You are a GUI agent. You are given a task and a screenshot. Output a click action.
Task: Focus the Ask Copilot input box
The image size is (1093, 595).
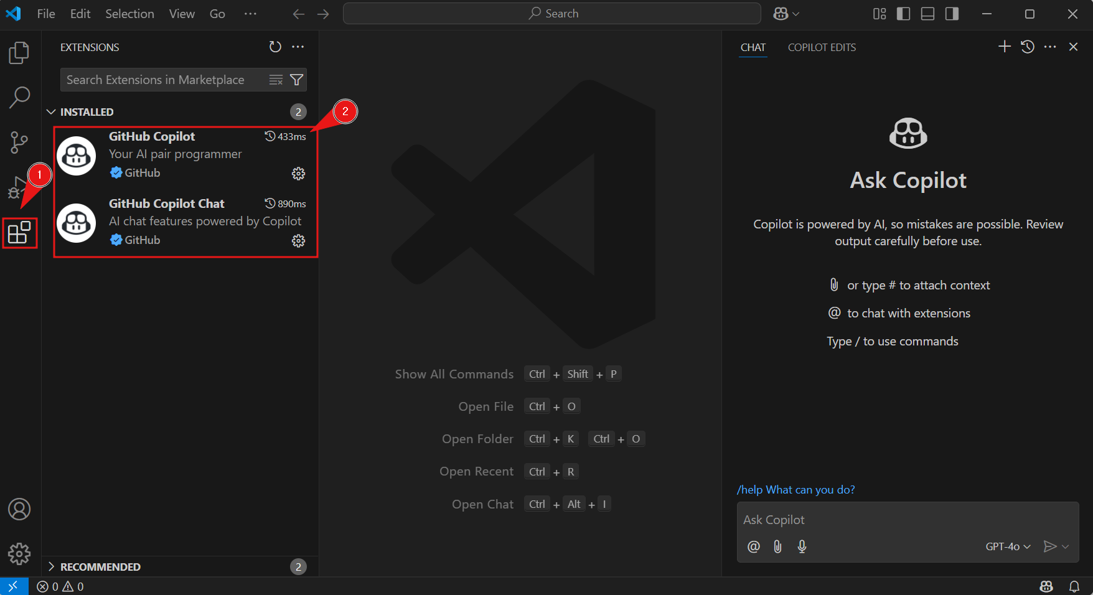point(908,520)
